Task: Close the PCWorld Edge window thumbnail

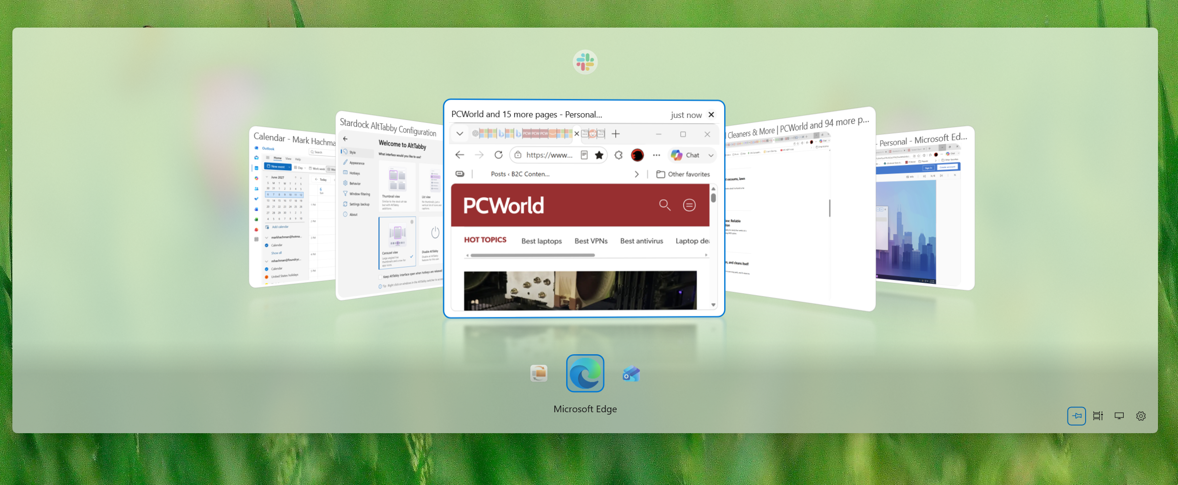Action: pos(711,115)
